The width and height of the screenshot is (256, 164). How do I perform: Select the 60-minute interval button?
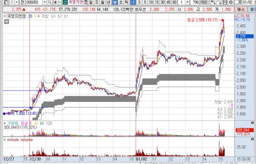pyautogui.click(x=174, y=2)
